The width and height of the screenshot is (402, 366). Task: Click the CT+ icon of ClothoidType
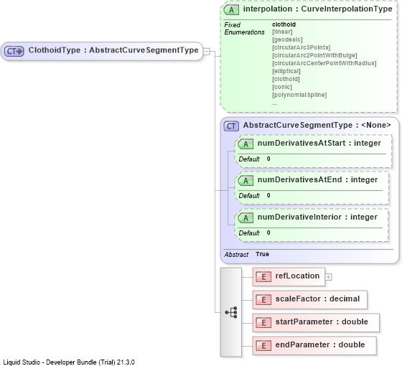[14, 51]
